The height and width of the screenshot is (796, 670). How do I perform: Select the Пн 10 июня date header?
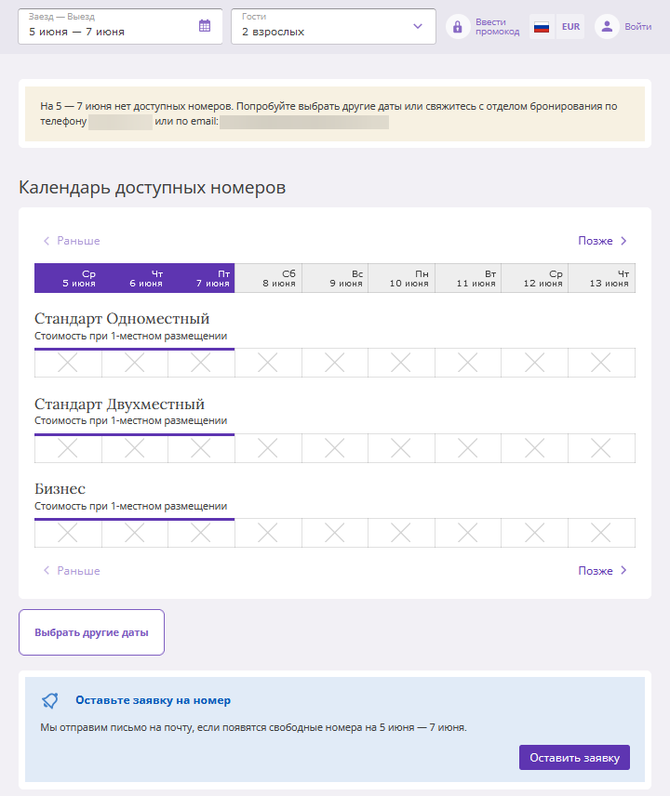401,278
